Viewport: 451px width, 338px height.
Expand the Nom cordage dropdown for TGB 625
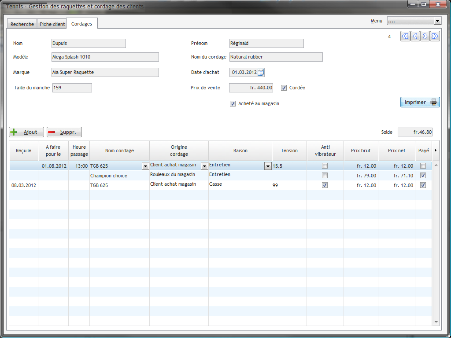(145, 166)
